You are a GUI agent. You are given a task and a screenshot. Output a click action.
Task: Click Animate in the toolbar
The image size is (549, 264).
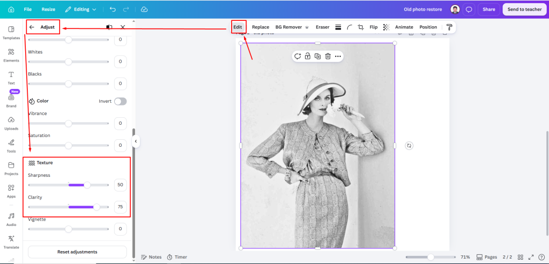coord(404,27)
